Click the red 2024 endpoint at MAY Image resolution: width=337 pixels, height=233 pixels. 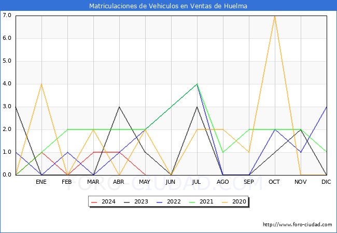click(x=145, y=175)
